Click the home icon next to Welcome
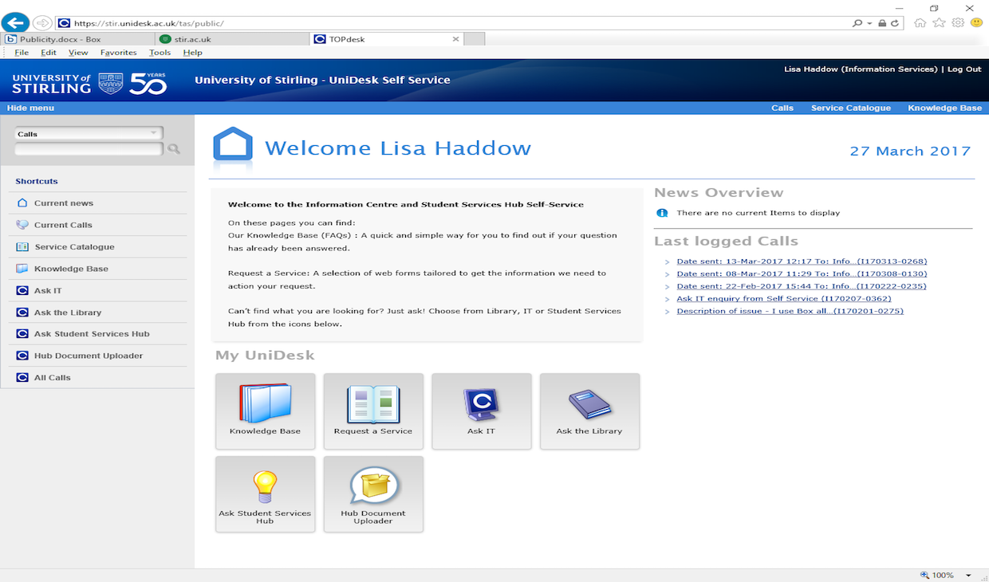 pyautogui.click(x=233, y=148)
